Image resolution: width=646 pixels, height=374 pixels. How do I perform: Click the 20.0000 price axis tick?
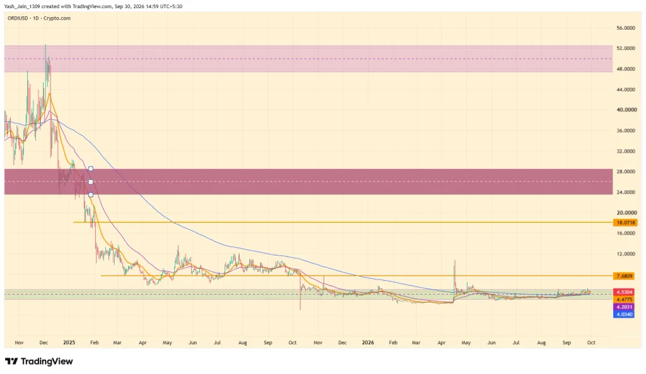tap(626, 213)
